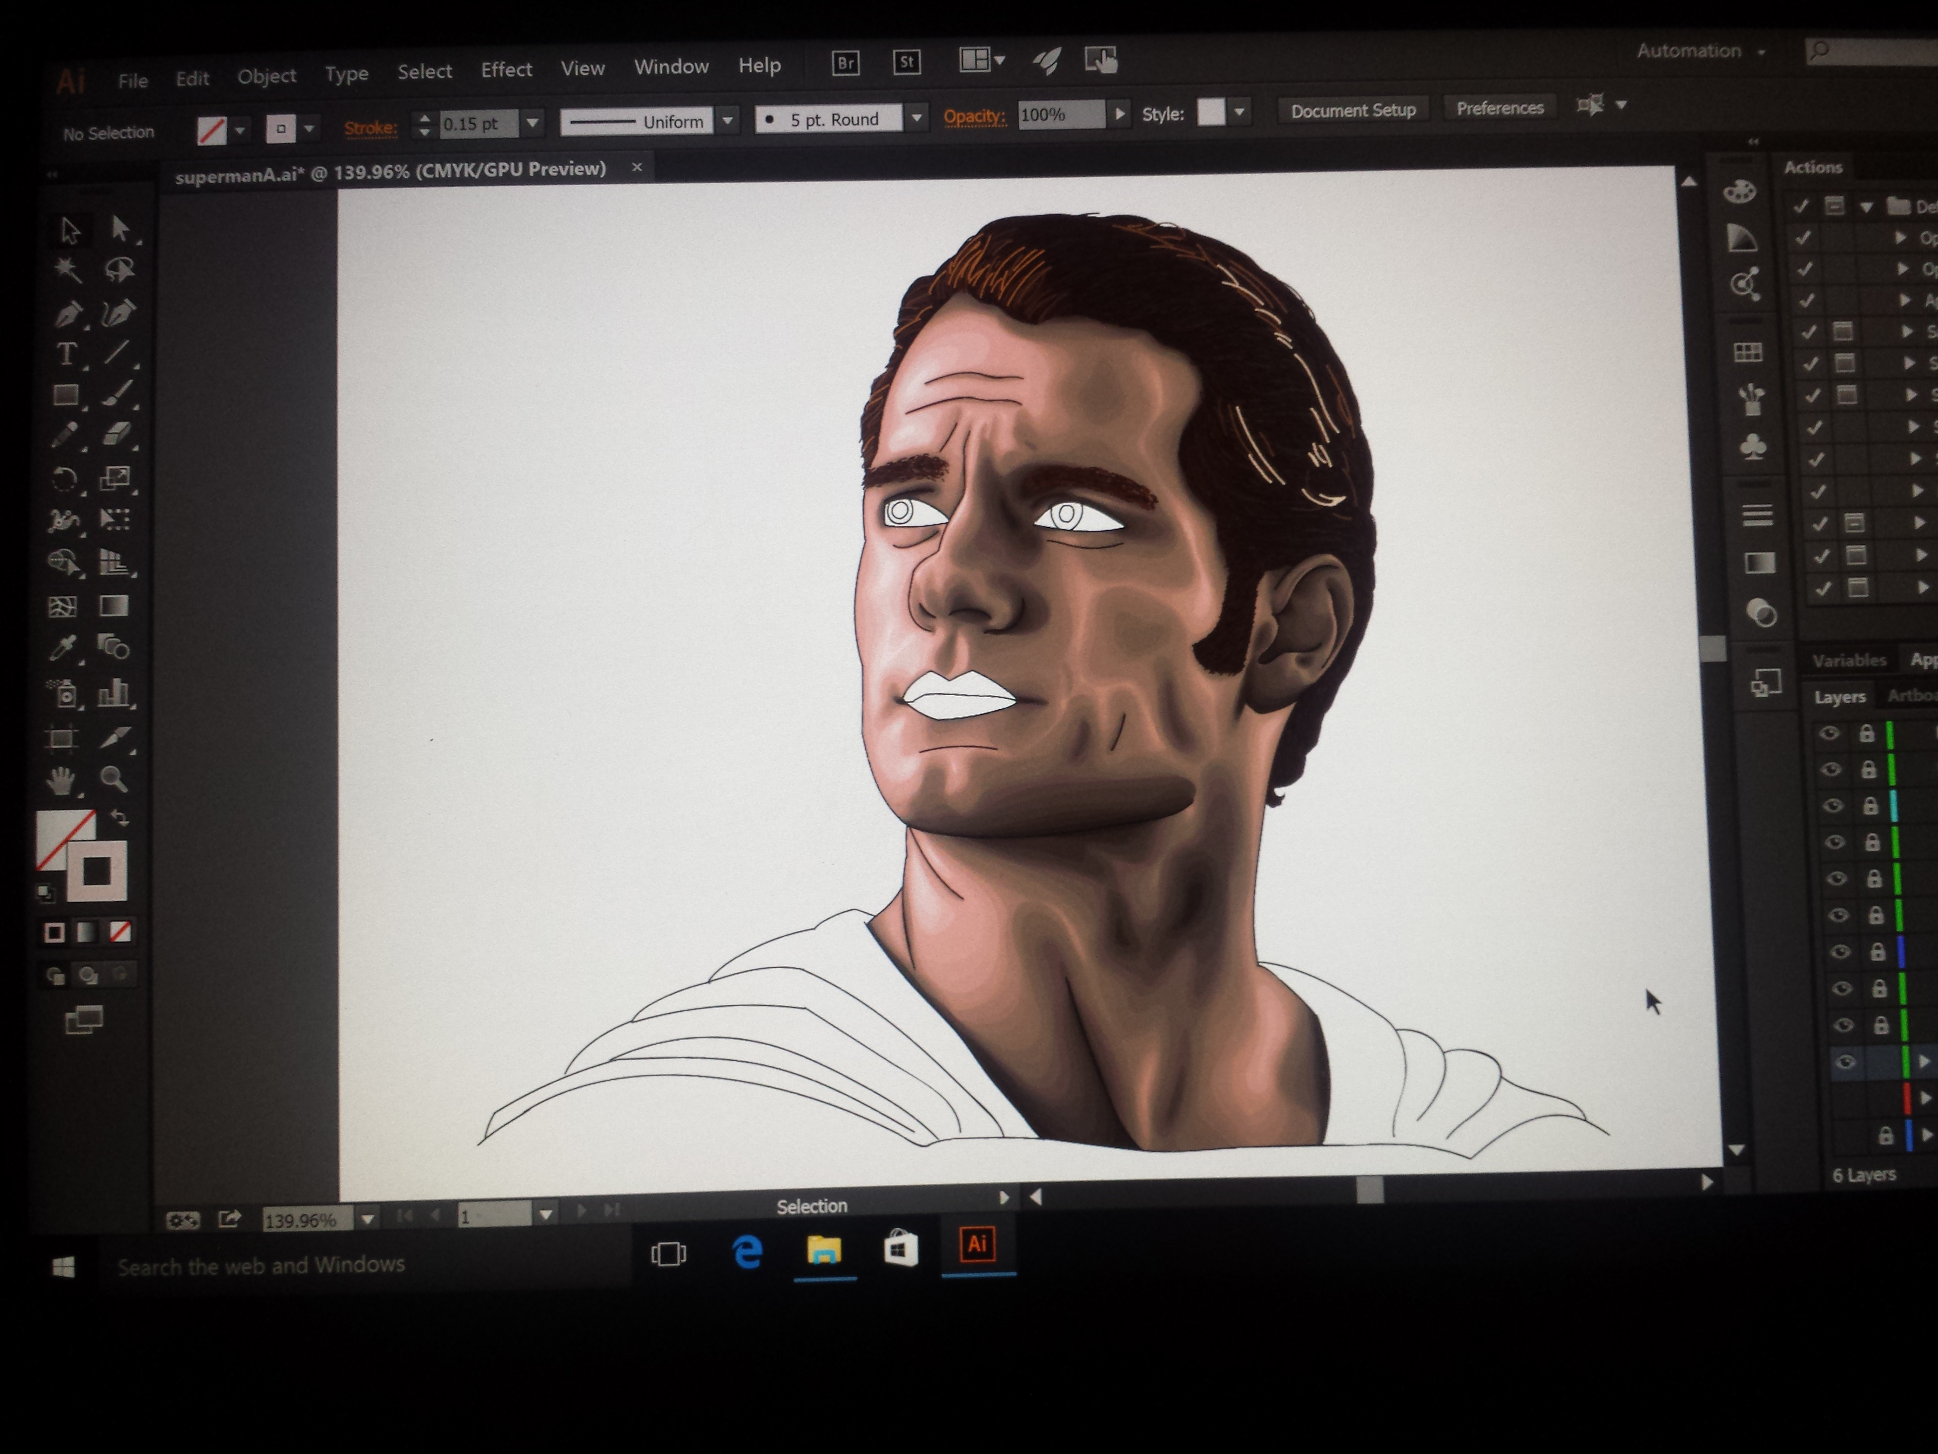Click the orange Stroke label link
The image size is (1938, 1454).
pyautogui.click(x=370, y=128)
